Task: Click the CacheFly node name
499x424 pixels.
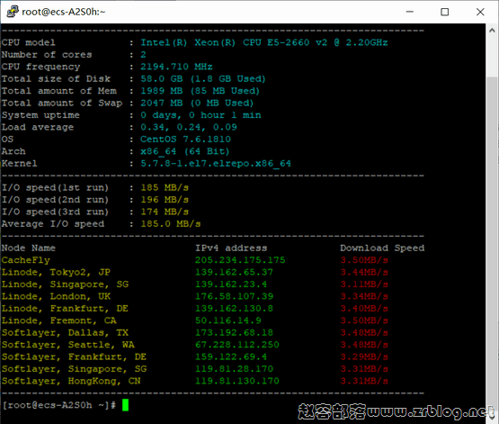Action: coord(26,260)
